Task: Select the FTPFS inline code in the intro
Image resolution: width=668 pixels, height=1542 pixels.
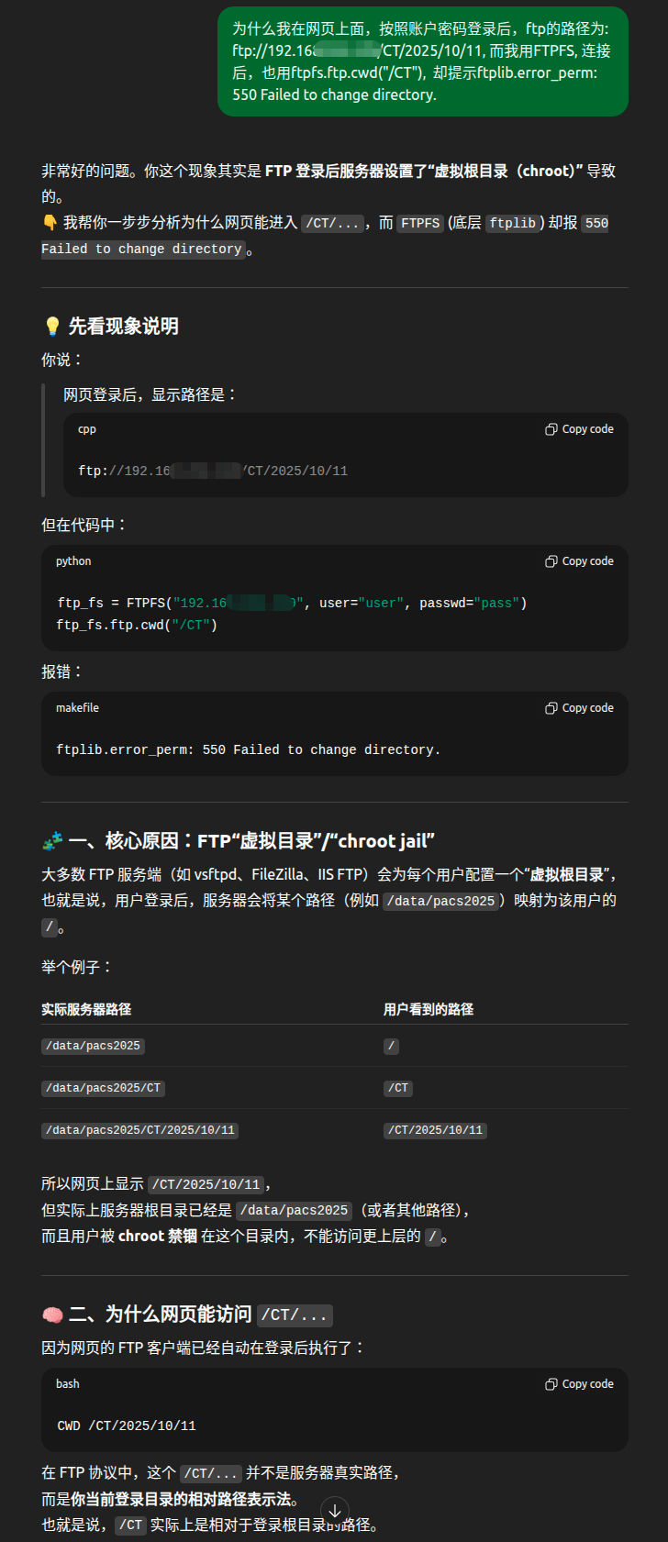Action: (419, 222)
